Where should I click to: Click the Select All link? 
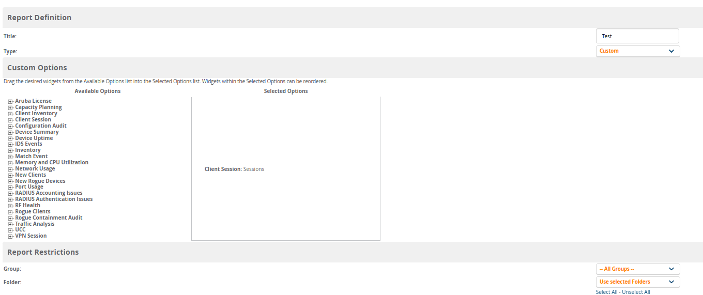point(606,292)
